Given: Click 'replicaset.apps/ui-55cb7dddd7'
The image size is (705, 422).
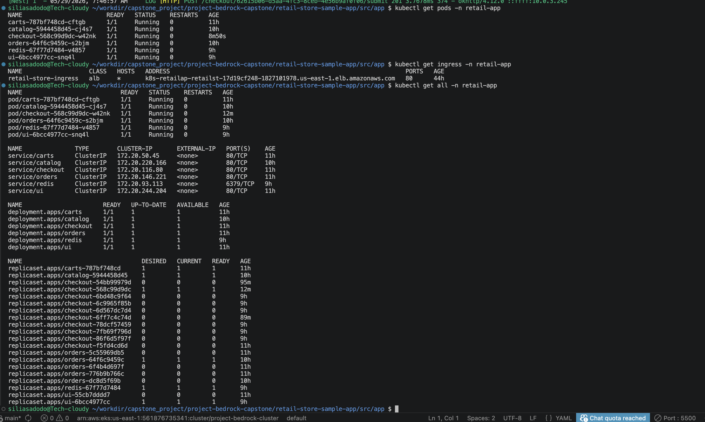Looking at the screenshot, I should click(59, 395).
